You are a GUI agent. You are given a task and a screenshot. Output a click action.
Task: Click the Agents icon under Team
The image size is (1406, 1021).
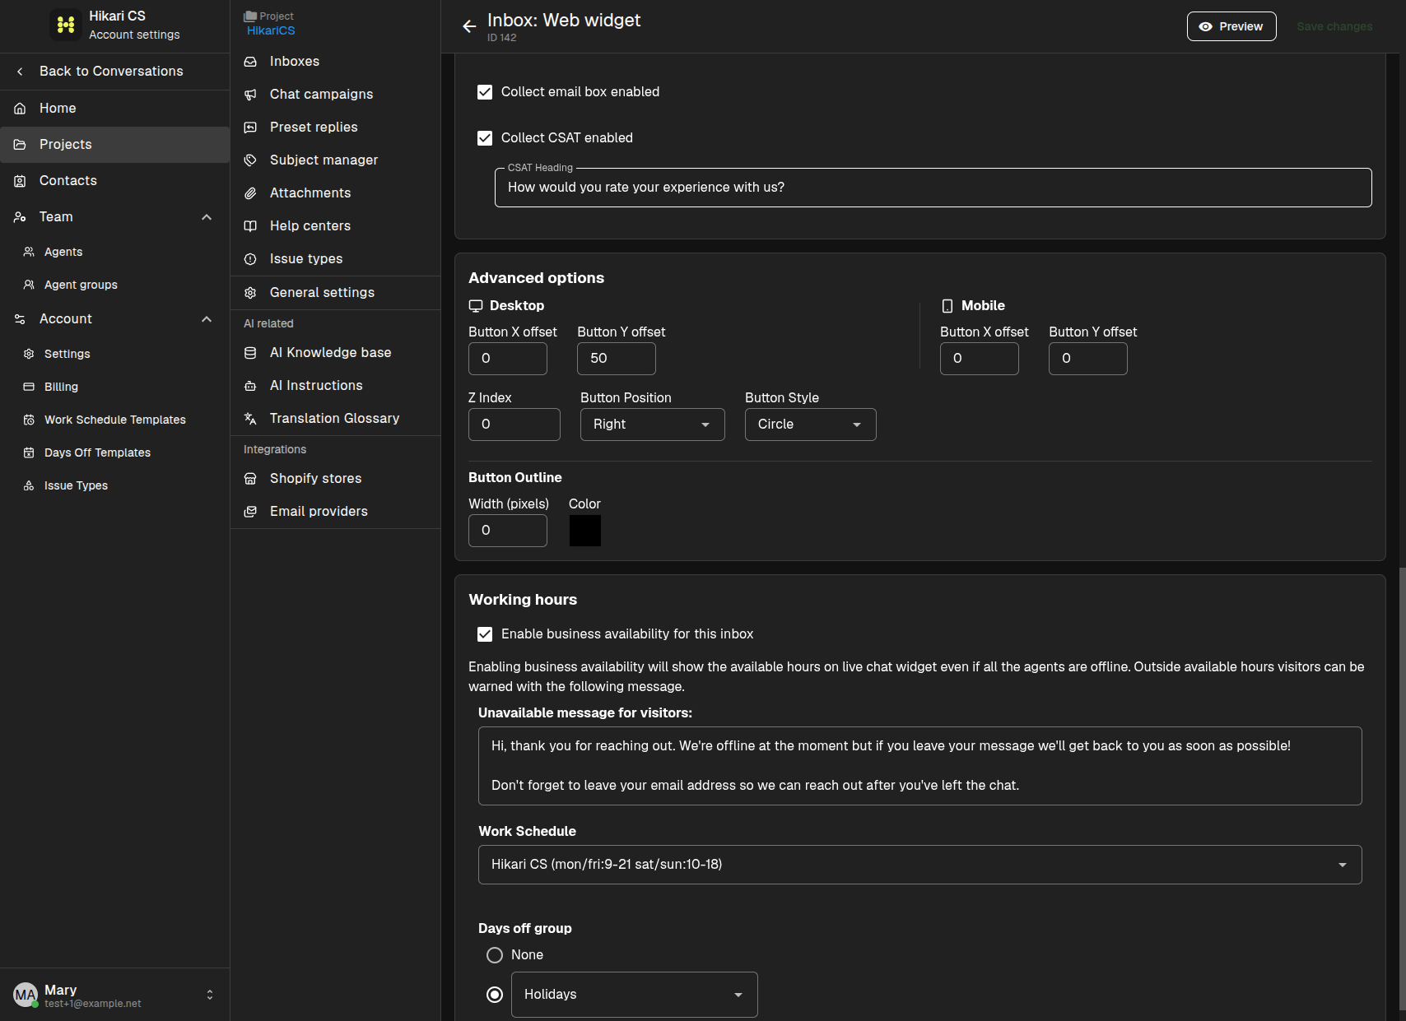click(x=29, y=252)
